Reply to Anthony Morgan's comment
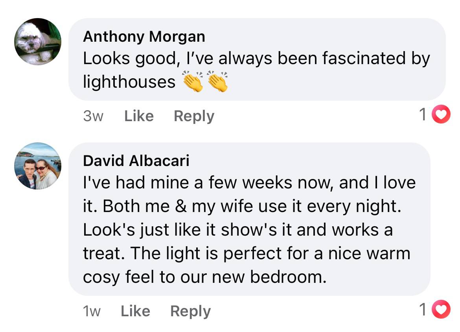 pyautogui.click(x=194, y=116)
